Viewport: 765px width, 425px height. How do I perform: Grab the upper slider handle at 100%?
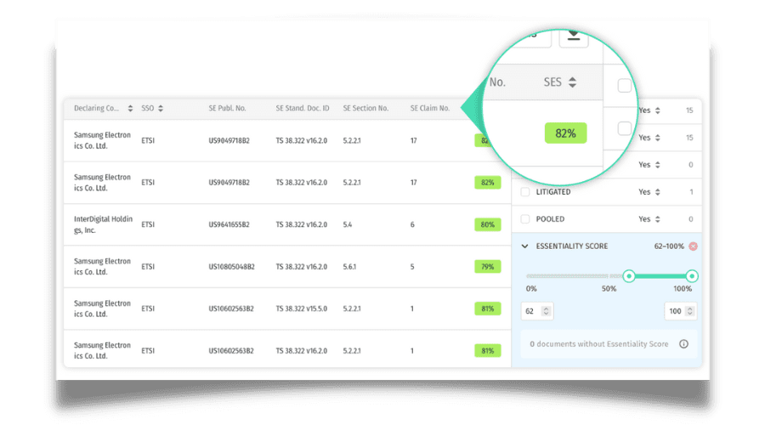pyautogui.click(x=691, y=276)
